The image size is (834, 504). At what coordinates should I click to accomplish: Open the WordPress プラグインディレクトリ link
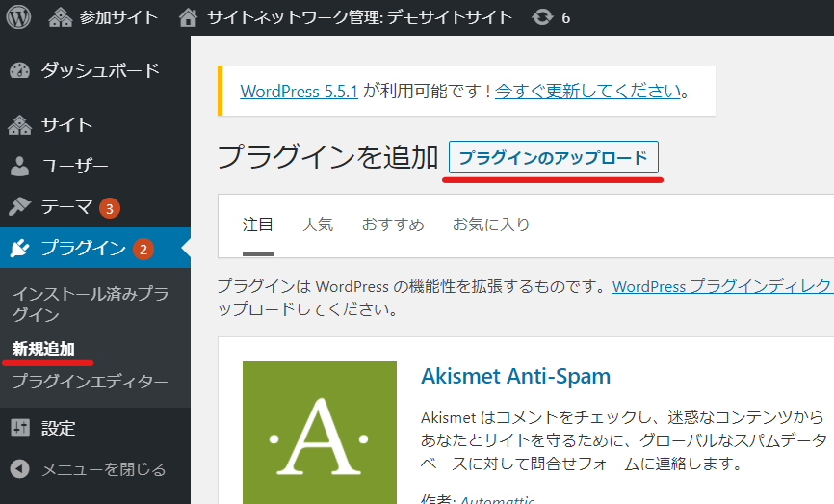coord(723,286)
